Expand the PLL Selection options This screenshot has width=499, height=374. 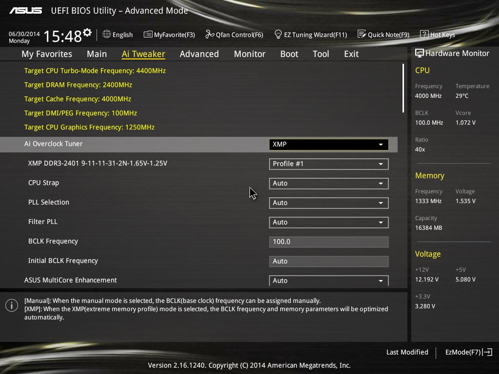pos(328,203)
